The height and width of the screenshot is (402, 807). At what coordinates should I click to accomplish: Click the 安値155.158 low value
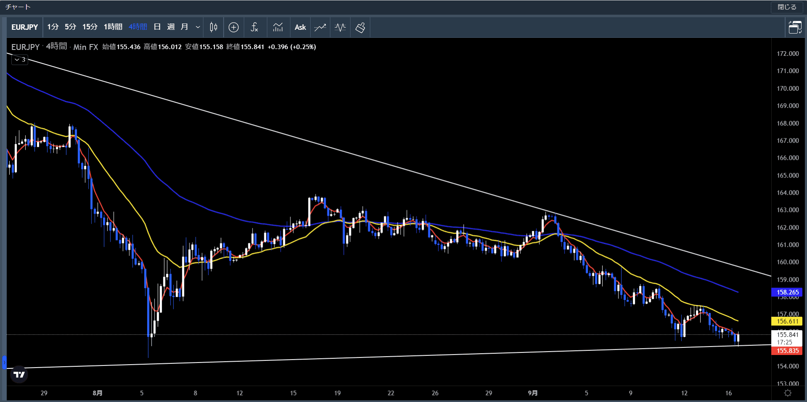(204, 47)
